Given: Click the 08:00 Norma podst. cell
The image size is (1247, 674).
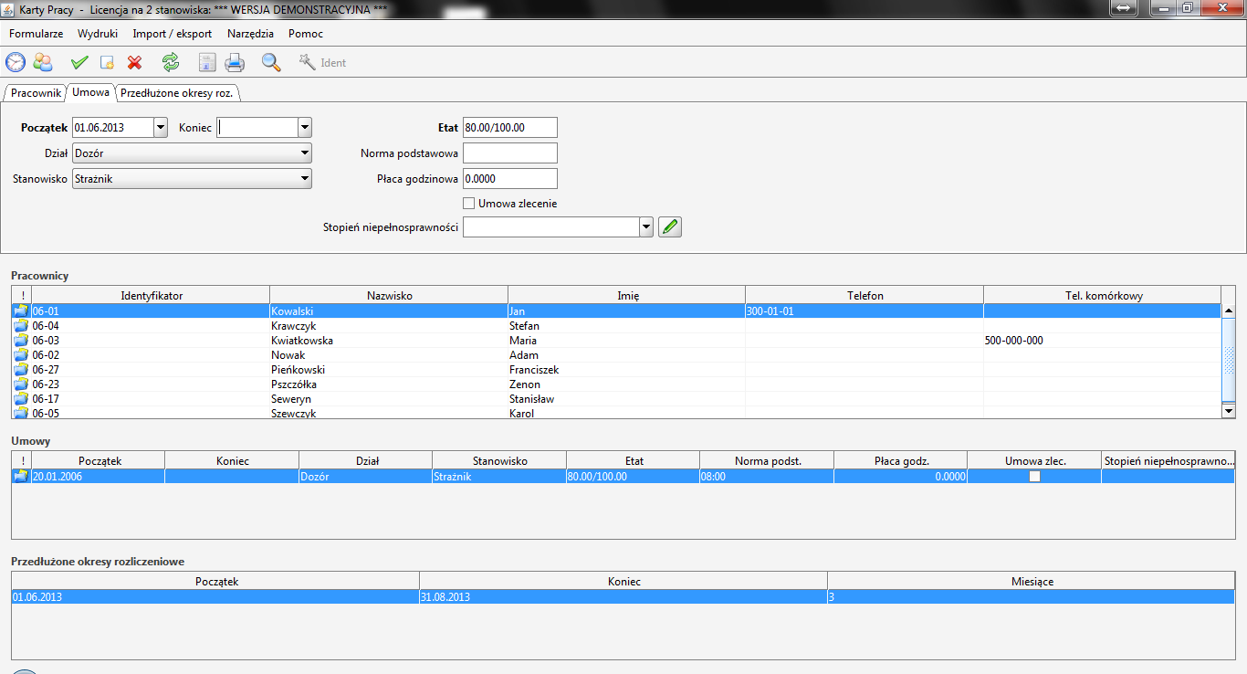Looking at the screenshot, I should click(x=767, y=477).
